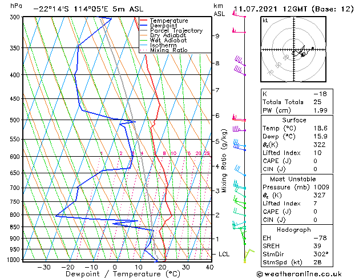Click the hodograph polar plot
359x278 pixels.
pos(293,49)
